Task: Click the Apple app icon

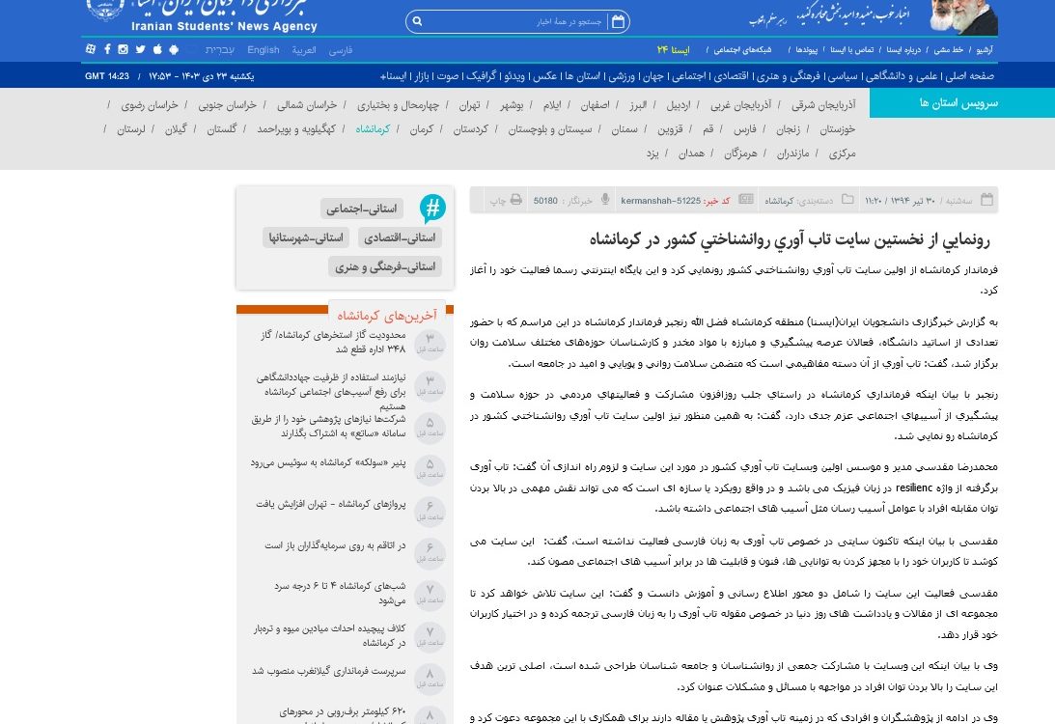Action: point(157,49)
